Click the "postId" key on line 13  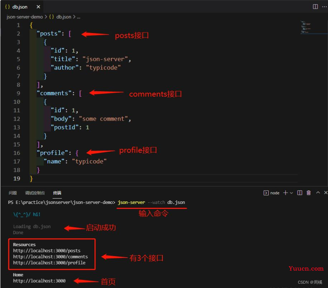(65, 127)
